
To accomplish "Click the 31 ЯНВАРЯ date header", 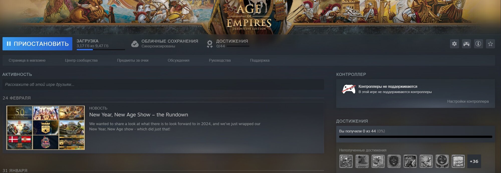I will pyautogui.click(x=15, y=170).
